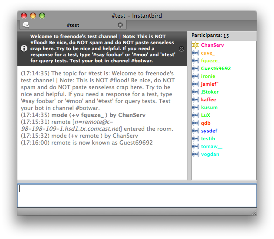The height and width of the screenshot is (239, 274).
Task: Click the ChanServ star status icon
Action: [196, 45]
